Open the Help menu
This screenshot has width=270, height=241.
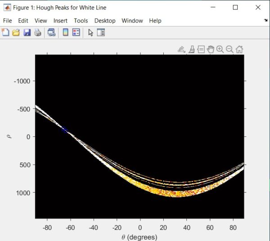click(155, 21)
